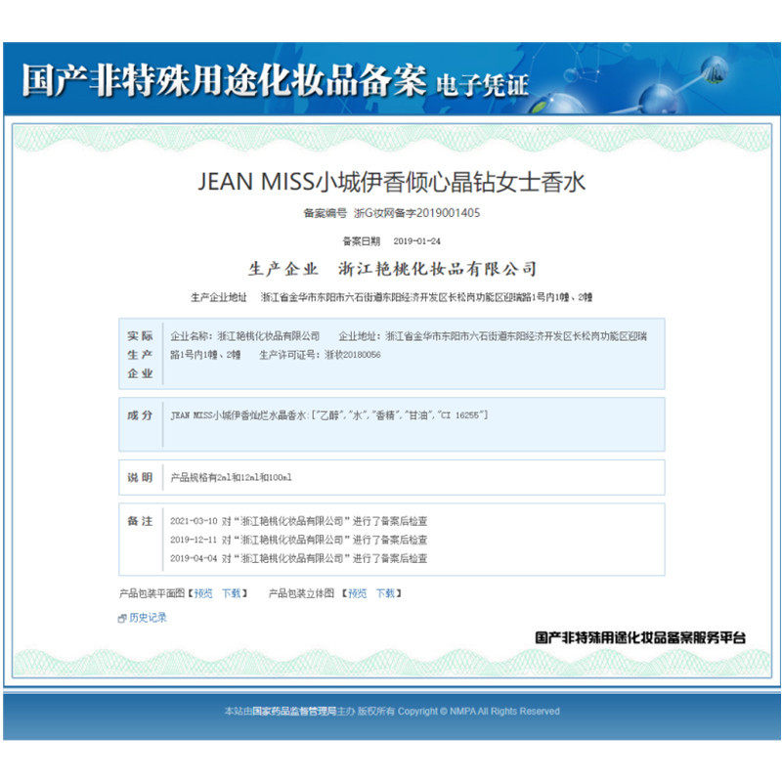
Task: Open the 国家药品监督管理局 footer link
Action: point(294,711)
